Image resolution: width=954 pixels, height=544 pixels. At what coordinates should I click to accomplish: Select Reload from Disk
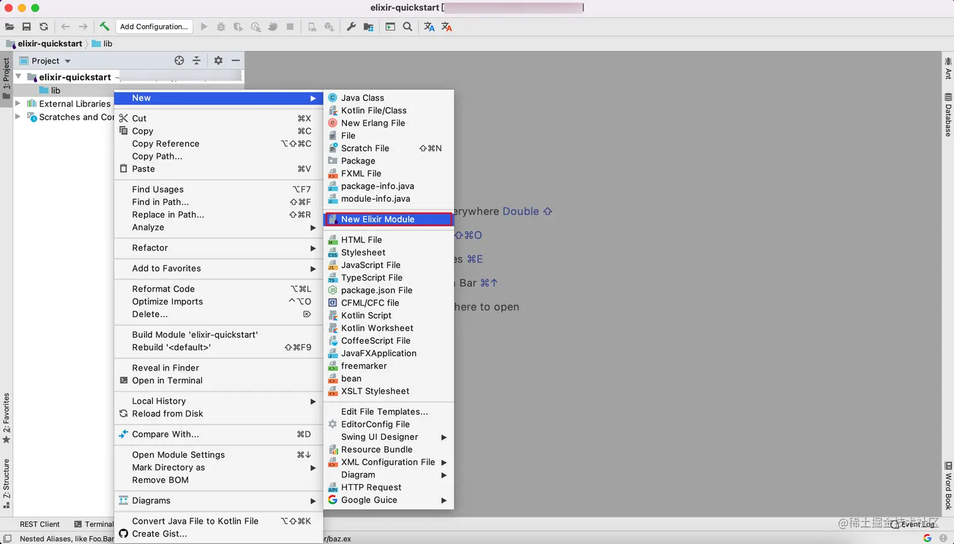coord(218,414)
